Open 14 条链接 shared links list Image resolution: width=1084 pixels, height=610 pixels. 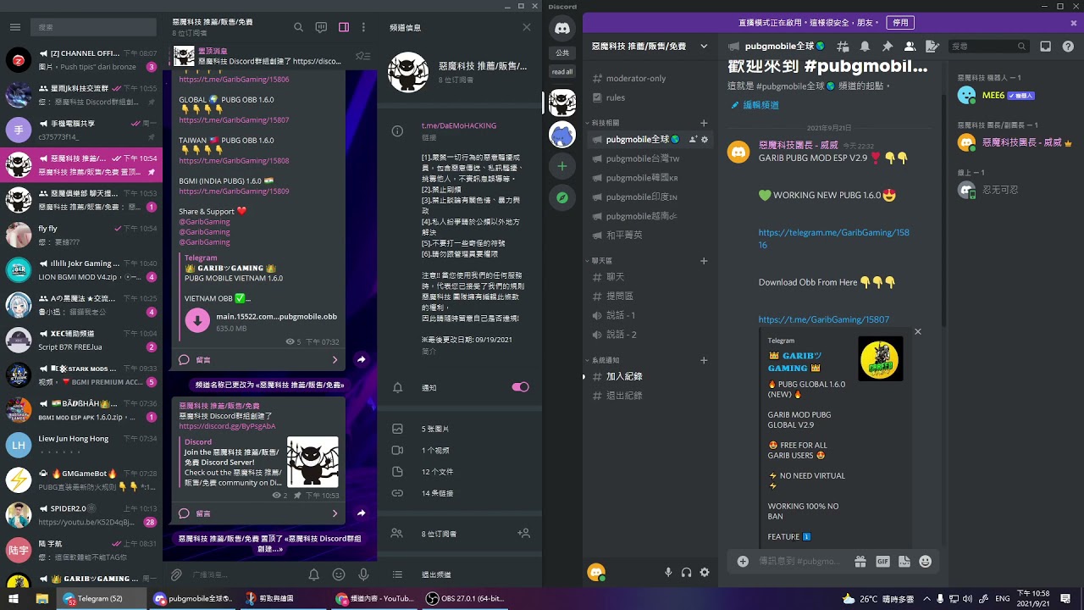tap(459, 493)
